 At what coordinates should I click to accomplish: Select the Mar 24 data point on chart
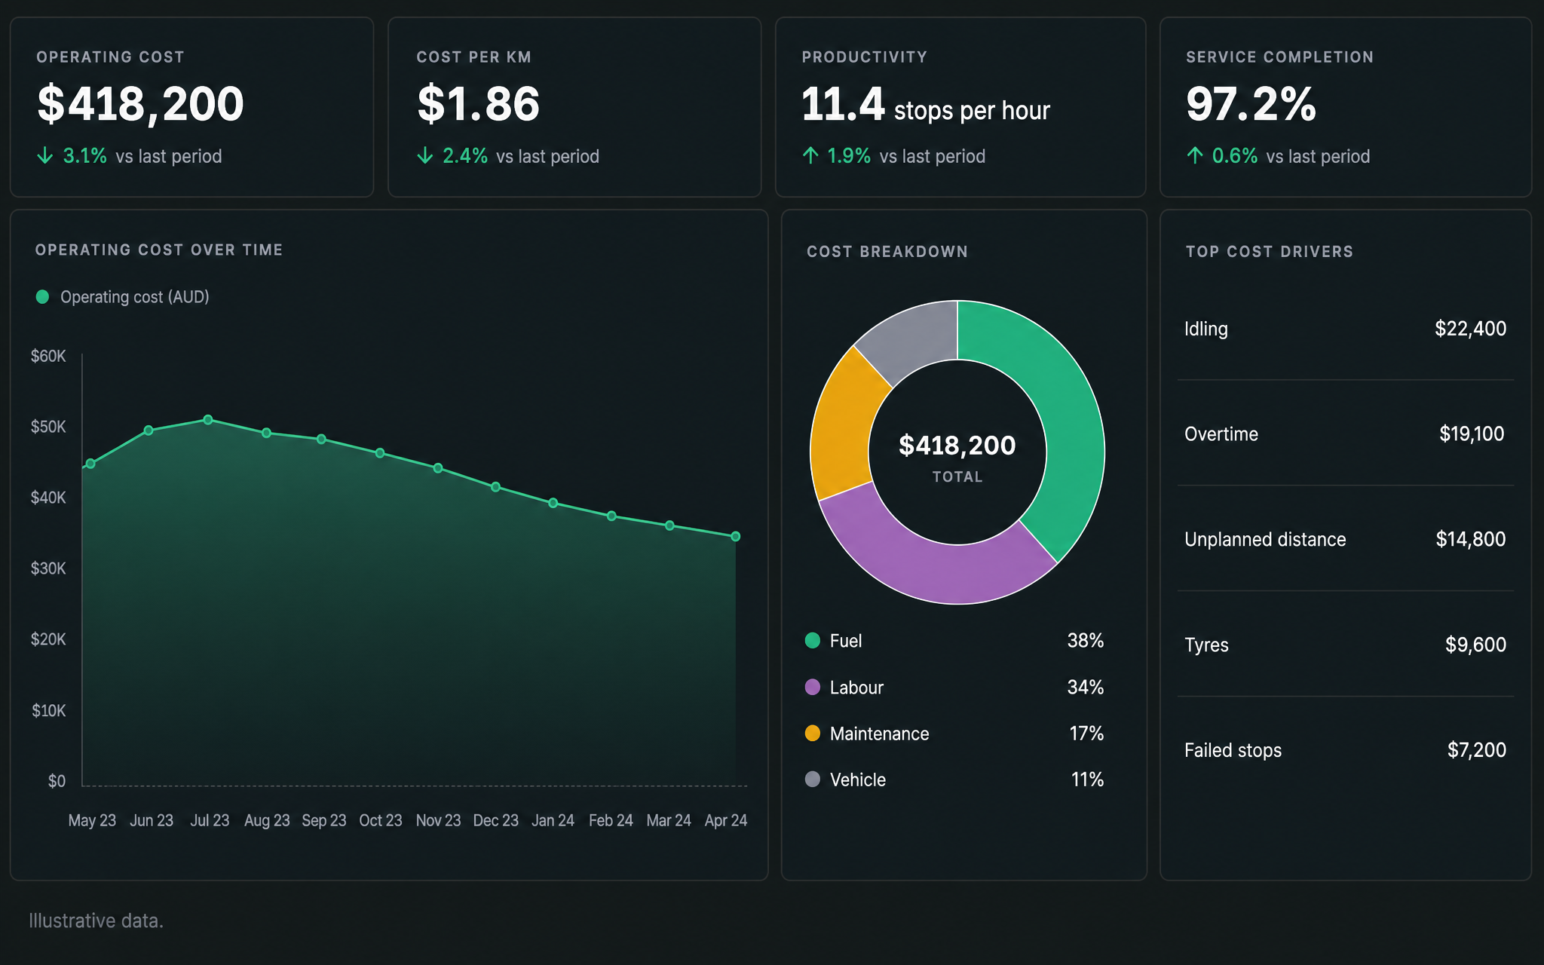pyautogui.click(x=669, y=525)
